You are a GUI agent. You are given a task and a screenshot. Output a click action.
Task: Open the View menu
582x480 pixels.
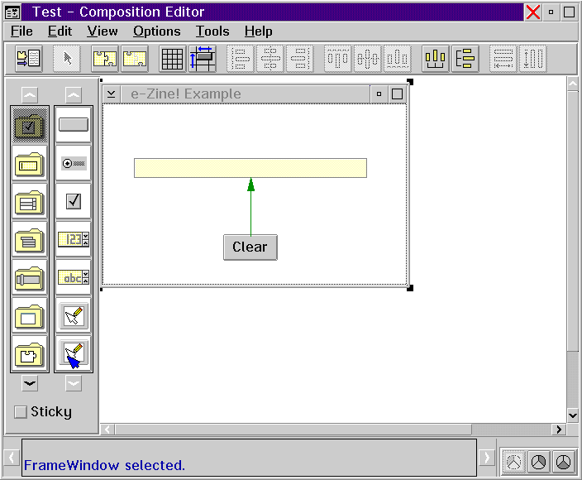click(x=103, y=31)
